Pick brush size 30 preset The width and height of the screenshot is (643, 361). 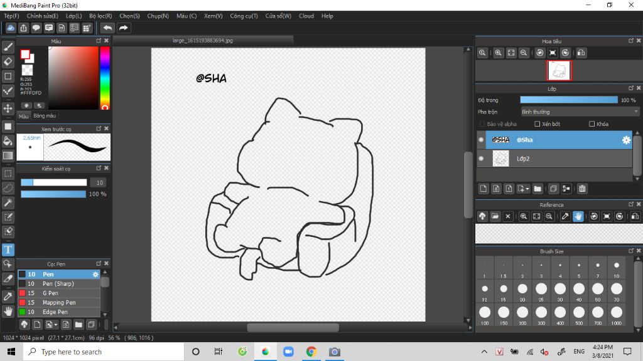tap(560, 291)
